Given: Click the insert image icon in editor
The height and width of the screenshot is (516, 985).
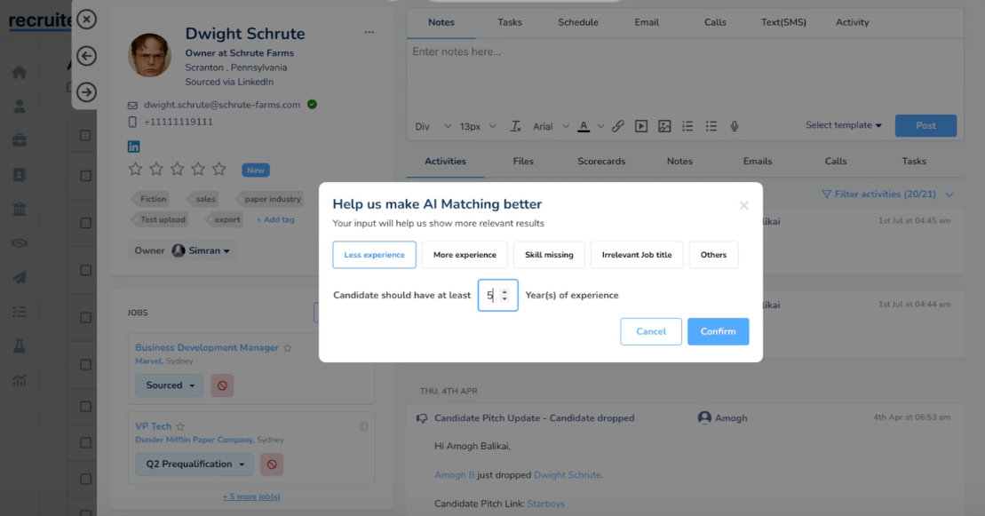Looking at the screenshot, I should pyautogui.click(x=663, y=126).
